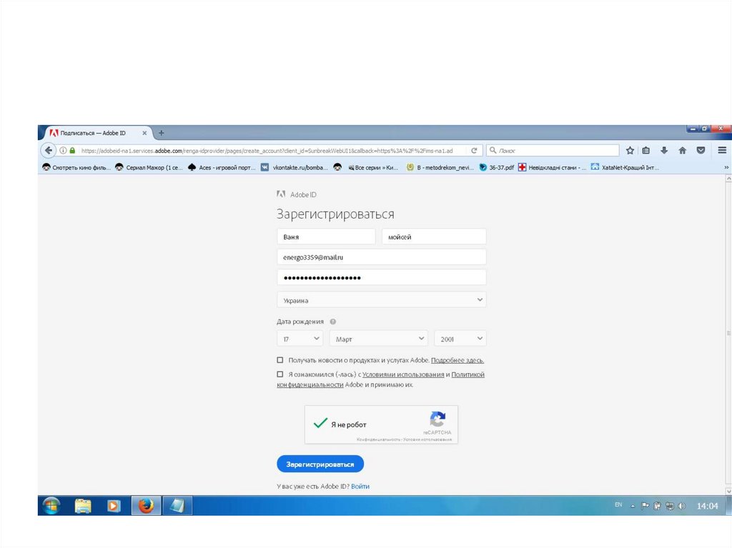Click the page vertical scrollbar up arrow

728,179
